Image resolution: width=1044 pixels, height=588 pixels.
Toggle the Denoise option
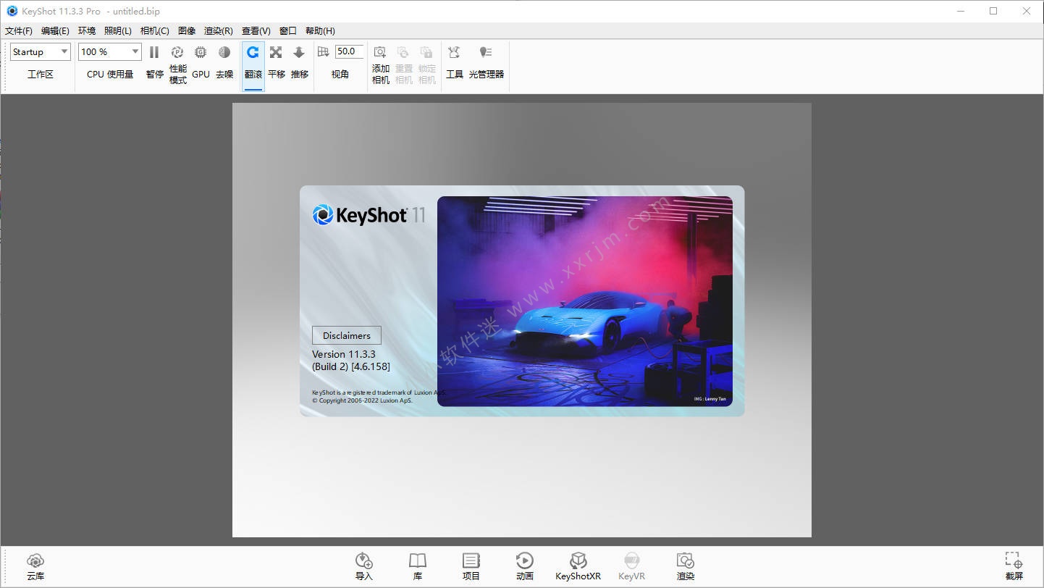point(224,62)
